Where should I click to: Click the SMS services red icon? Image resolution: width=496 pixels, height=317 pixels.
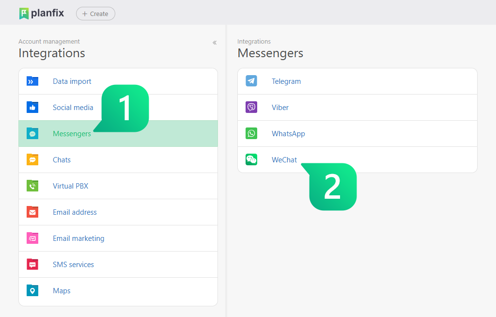click(32, 265)
